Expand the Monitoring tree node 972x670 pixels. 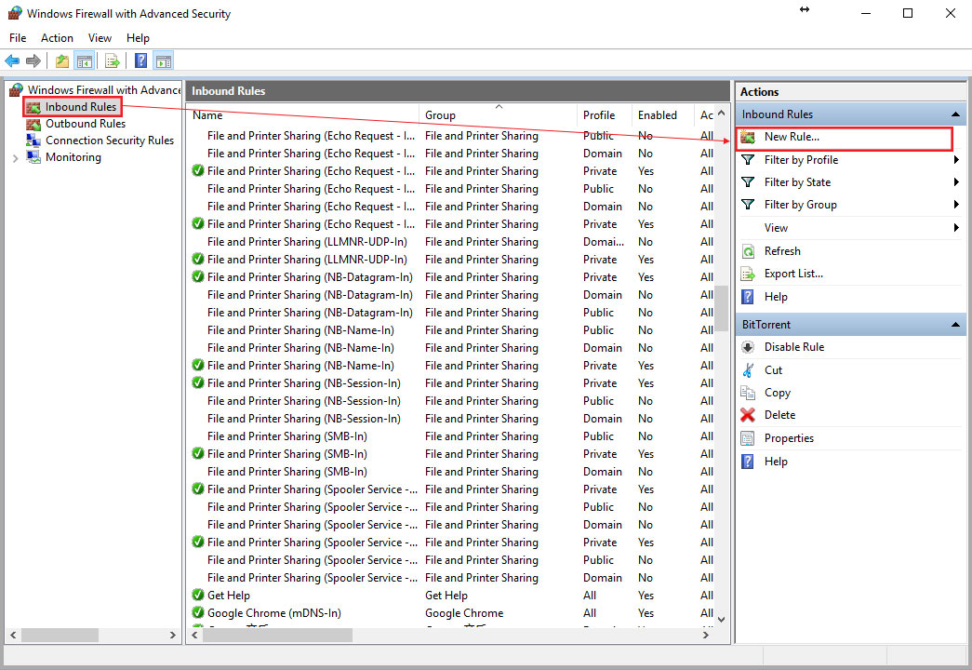(x=16, y=158)
